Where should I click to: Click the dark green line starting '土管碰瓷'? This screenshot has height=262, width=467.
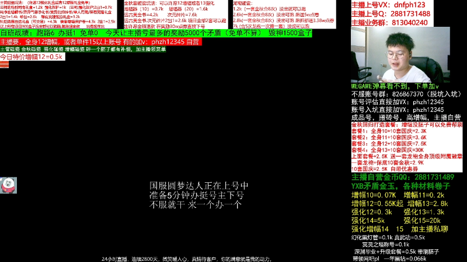pyautogui.click(x=83, y=49)
